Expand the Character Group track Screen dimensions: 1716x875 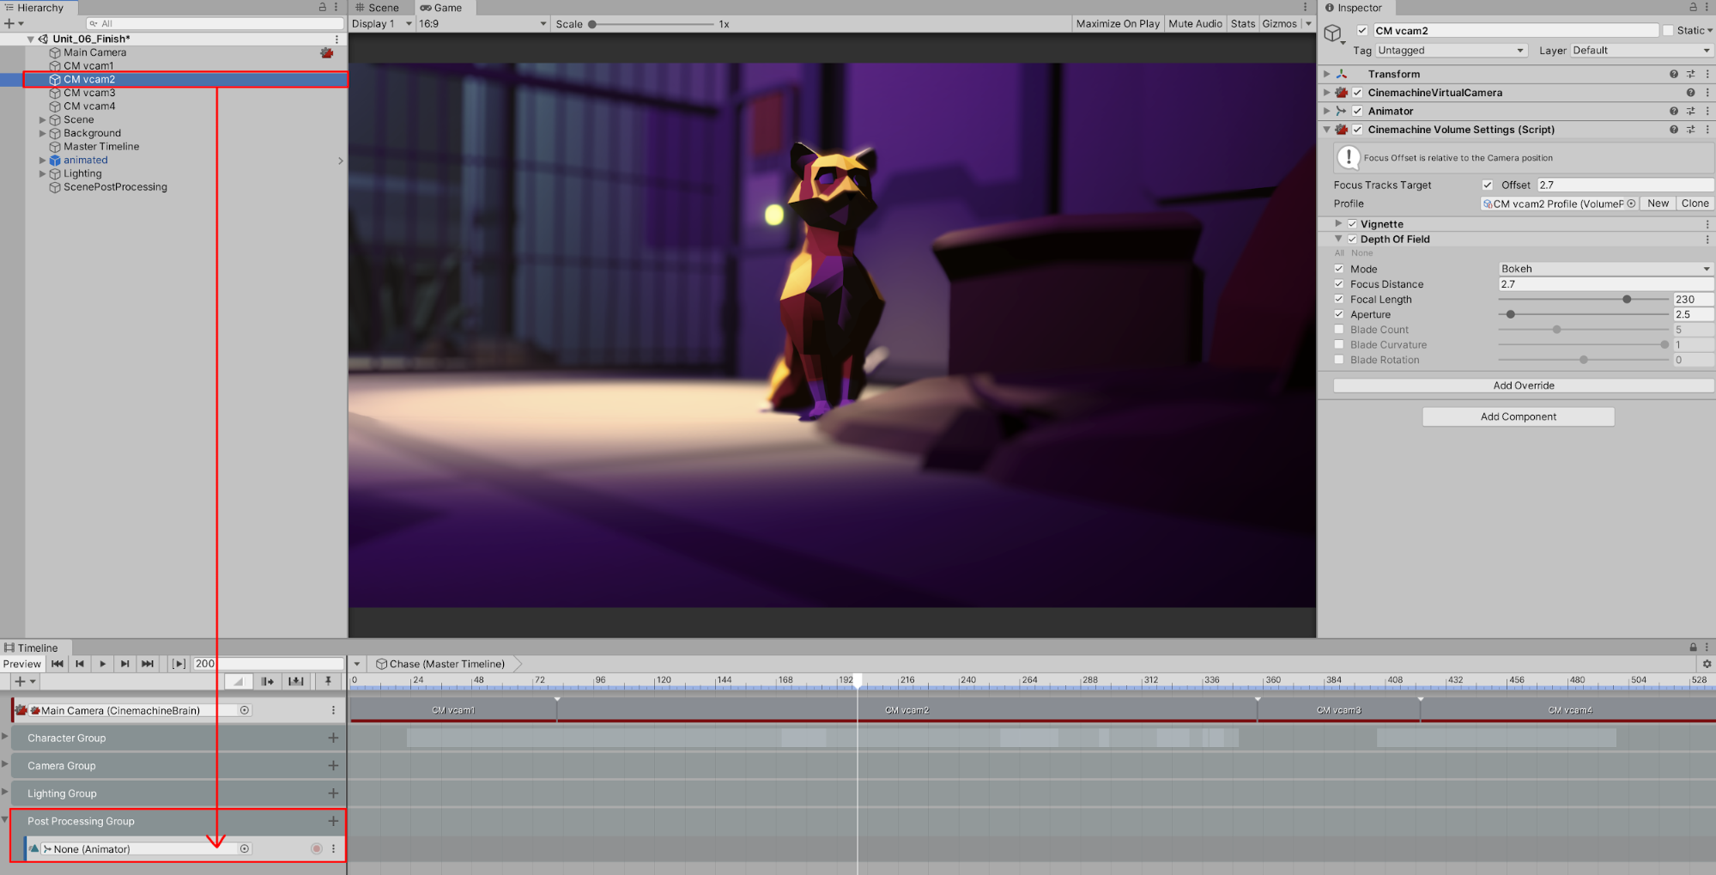(x=5, y=737)
